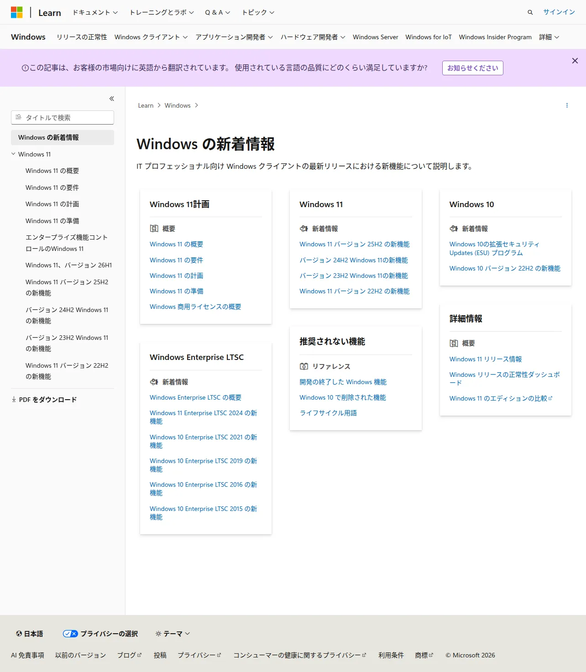Expand the Q & A menu
Image resolution: width=586 pixels, height=672 pixels.
(x=218, y=12)
